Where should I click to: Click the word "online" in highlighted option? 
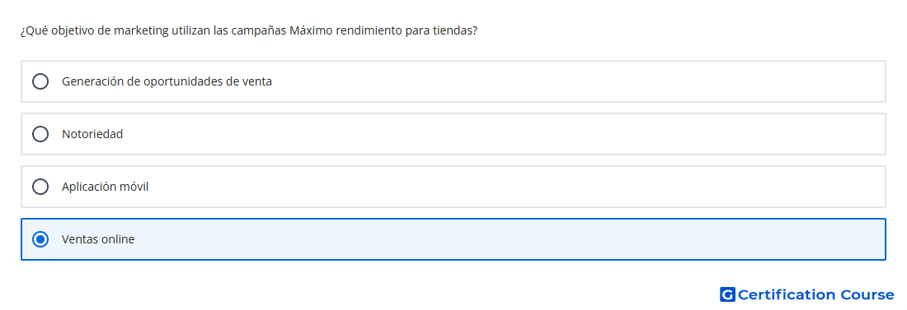point(118,239)
